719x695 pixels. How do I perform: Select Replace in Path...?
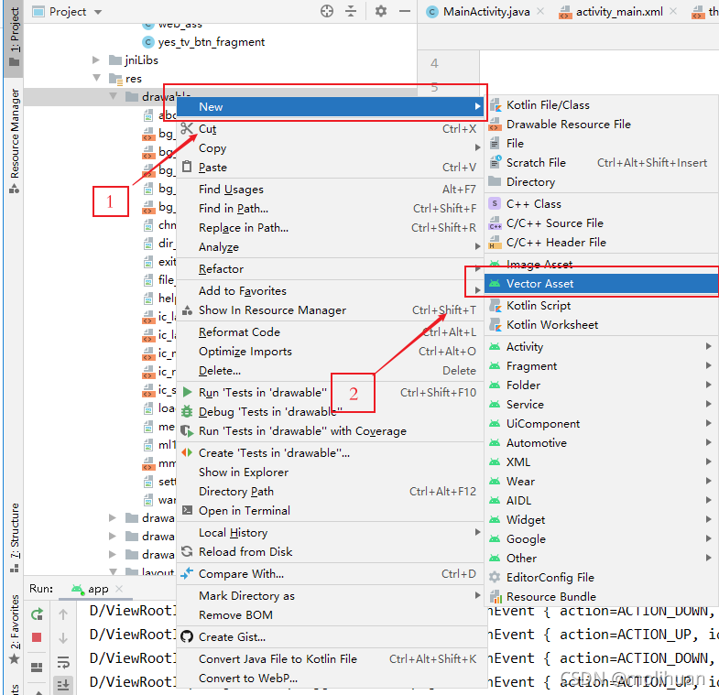pyautogui.click(x=330, y=227)
